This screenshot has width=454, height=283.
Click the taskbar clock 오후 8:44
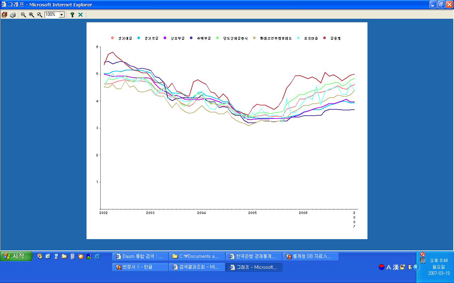coord(439,261)
